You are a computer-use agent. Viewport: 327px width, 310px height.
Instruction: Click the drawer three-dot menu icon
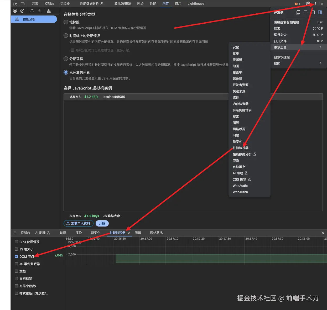pyautogui.click(x=15, y=233)
